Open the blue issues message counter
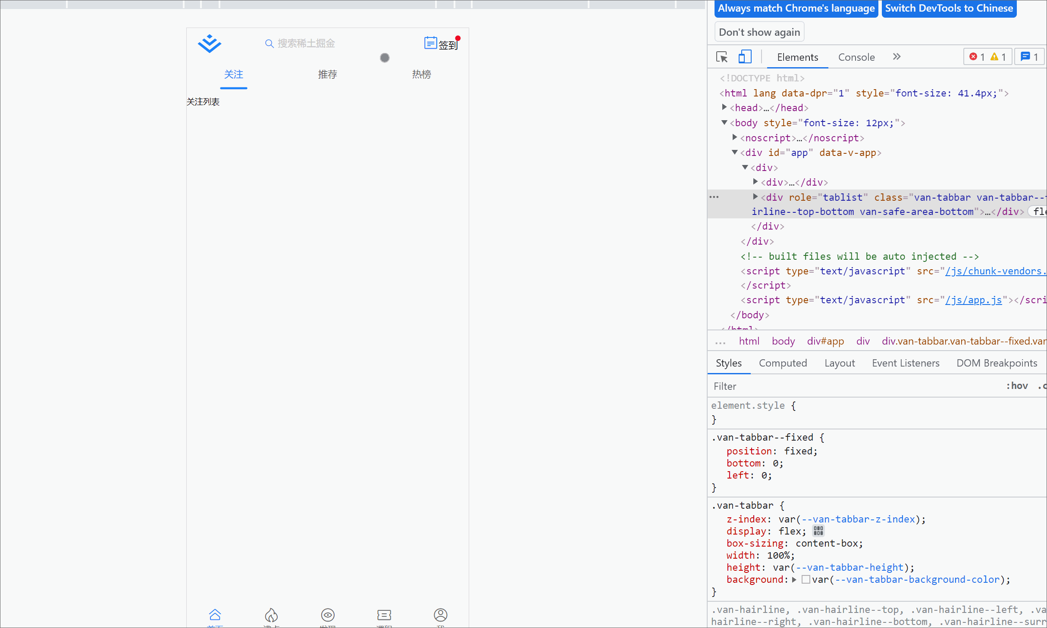 [x=1029, y=57]
